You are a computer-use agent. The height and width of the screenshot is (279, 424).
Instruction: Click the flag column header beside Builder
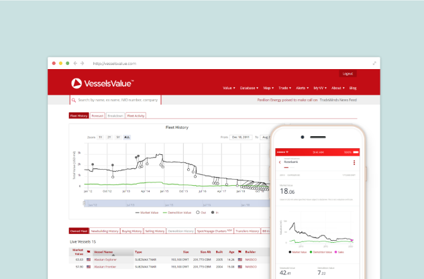tap(240, 252)
